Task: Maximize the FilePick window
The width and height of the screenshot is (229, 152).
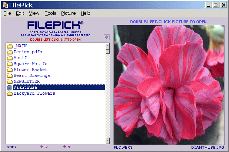Action: coord(216,5)
